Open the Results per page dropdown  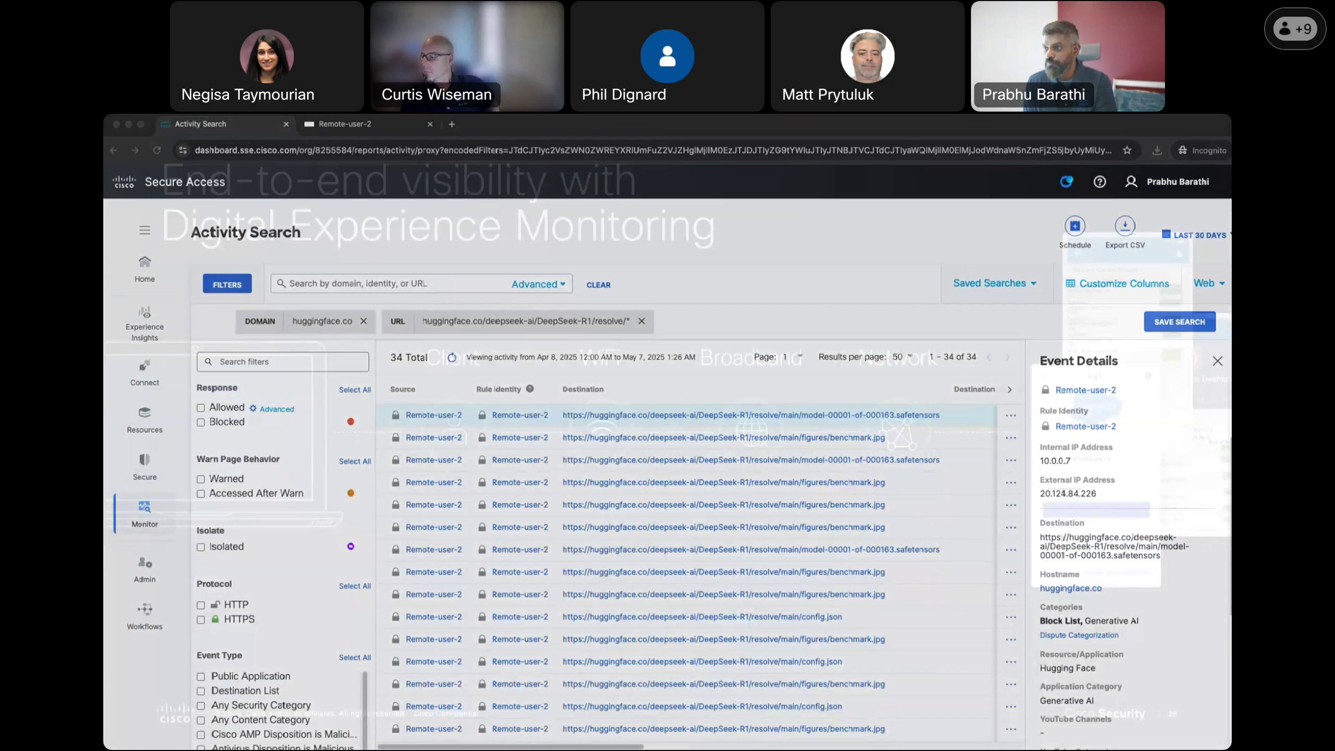pos(902,357)
